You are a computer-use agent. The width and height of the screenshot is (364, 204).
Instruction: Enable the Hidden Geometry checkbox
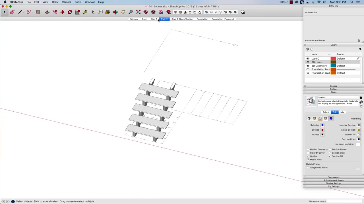click(x=308, y=149)
